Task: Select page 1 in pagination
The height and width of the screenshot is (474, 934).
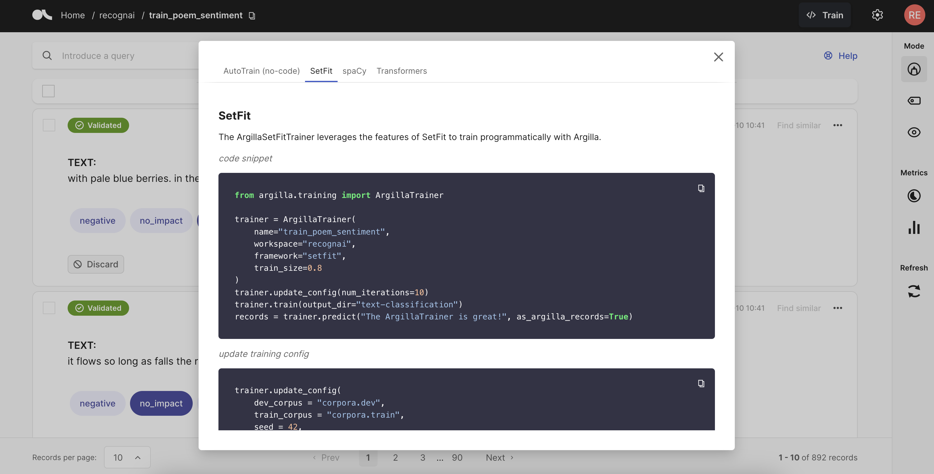Action: click(x=368, y=458)
